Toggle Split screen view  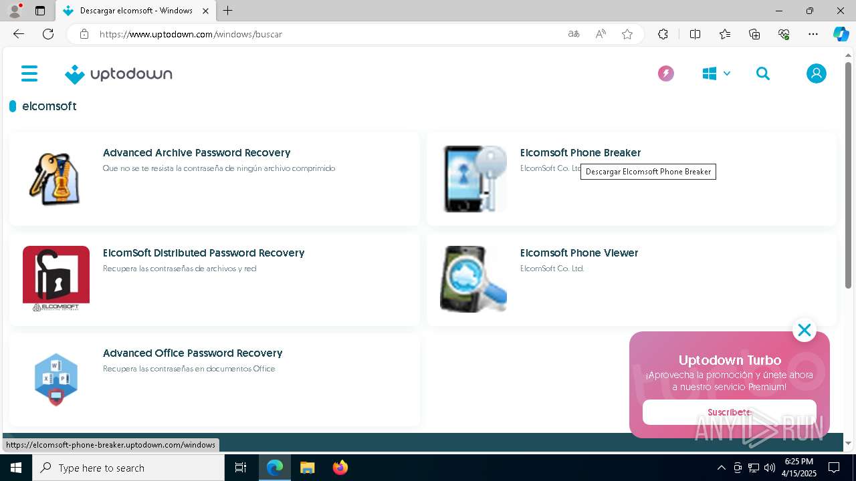695,34
